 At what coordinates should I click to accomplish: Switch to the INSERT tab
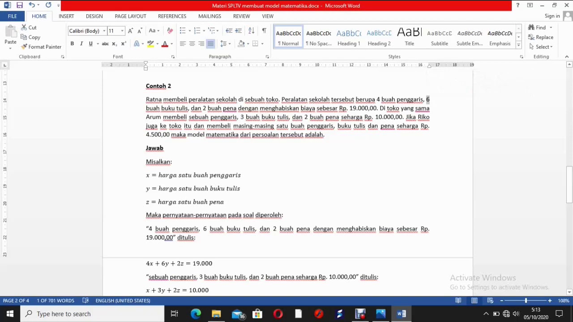tap(66, 16)
